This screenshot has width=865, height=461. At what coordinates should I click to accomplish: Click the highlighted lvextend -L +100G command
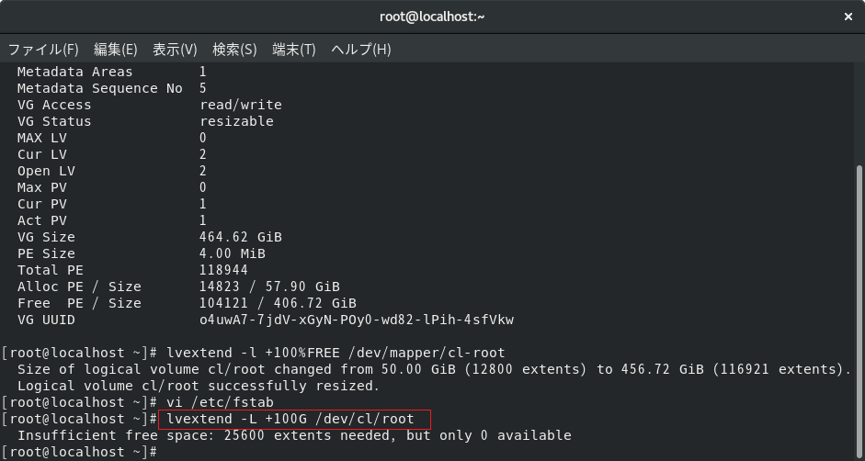[x=294, y=419]
